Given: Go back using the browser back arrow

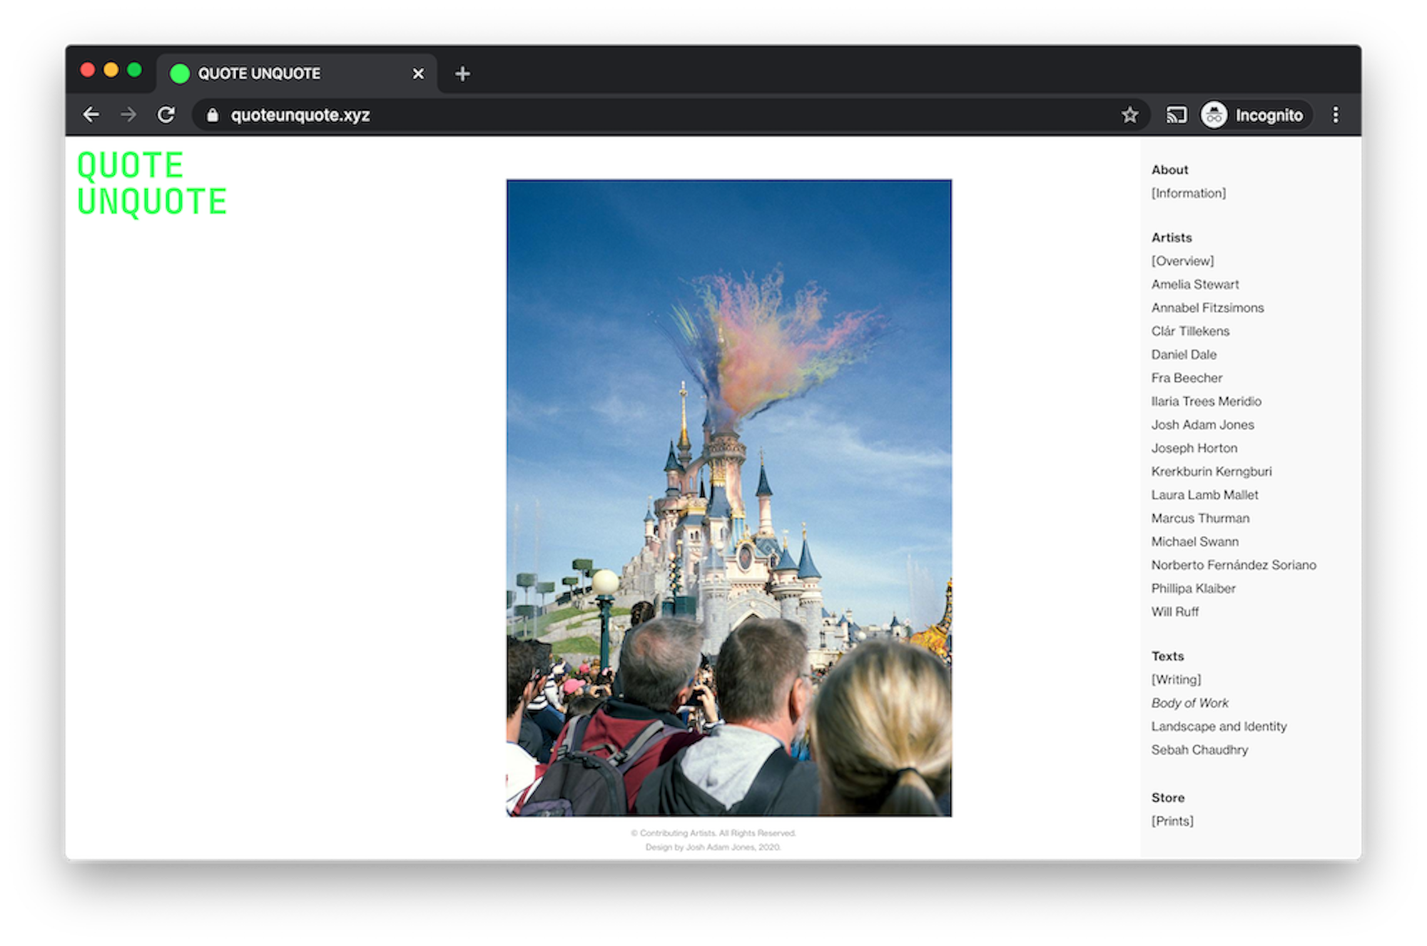Looking at the screenshot, I should pos(91,115).
